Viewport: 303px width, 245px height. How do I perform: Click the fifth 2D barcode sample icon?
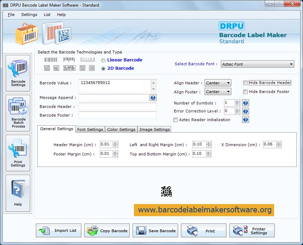tap(92, 68)
